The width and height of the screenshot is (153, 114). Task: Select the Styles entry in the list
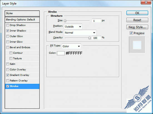coord(22,13)
